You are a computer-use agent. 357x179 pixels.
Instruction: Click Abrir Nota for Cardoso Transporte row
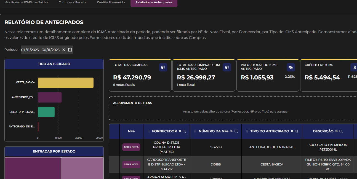[x=131, y=164]
